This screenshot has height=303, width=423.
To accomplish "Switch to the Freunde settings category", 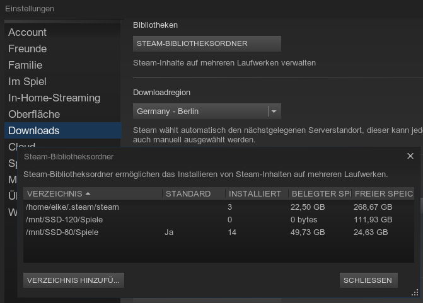I will 27,49.
